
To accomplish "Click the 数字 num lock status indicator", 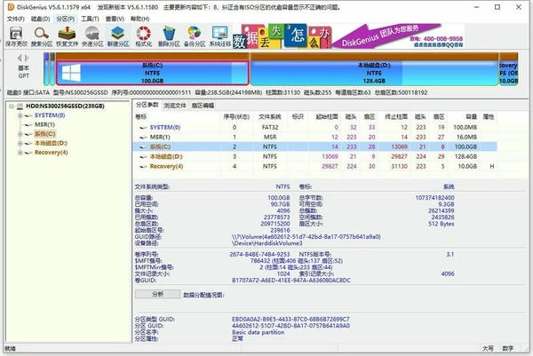I will (508, 349).
